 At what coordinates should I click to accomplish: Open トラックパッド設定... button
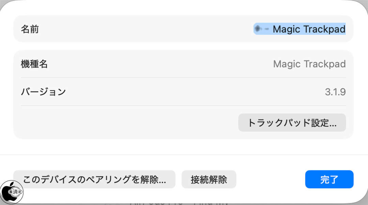tap(292, 123)
